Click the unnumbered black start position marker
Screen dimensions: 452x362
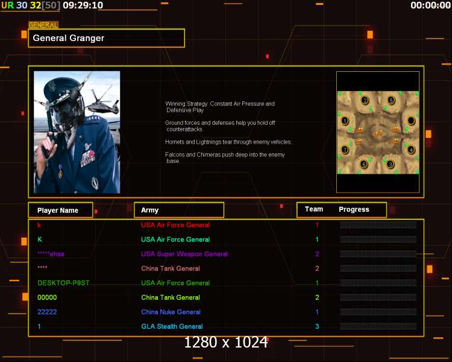click(x=411, y=121)
